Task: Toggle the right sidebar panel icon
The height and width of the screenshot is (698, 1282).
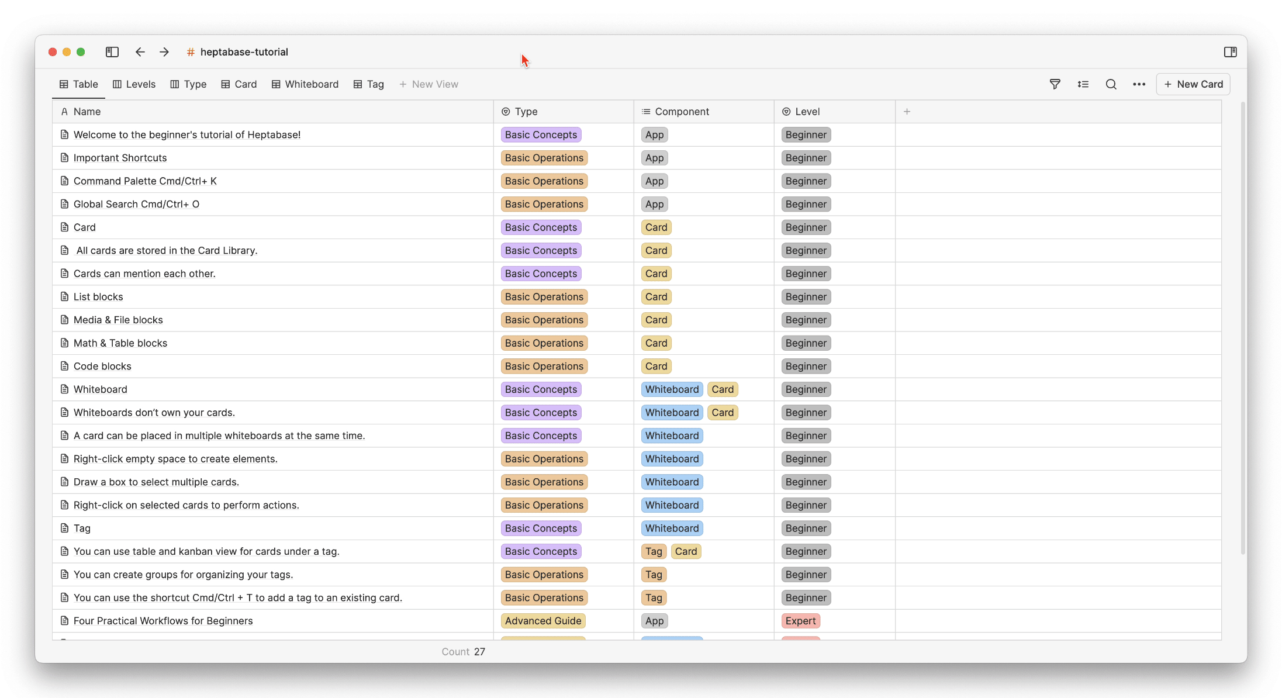Action: click(x=1231, y=52)
